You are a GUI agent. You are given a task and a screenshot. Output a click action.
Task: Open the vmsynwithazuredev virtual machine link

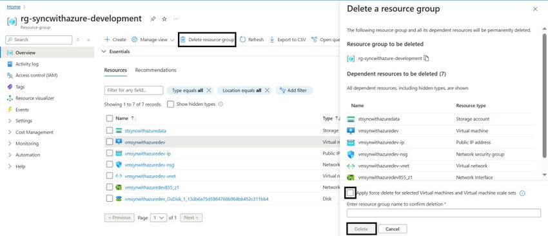(x=145, y=143)
